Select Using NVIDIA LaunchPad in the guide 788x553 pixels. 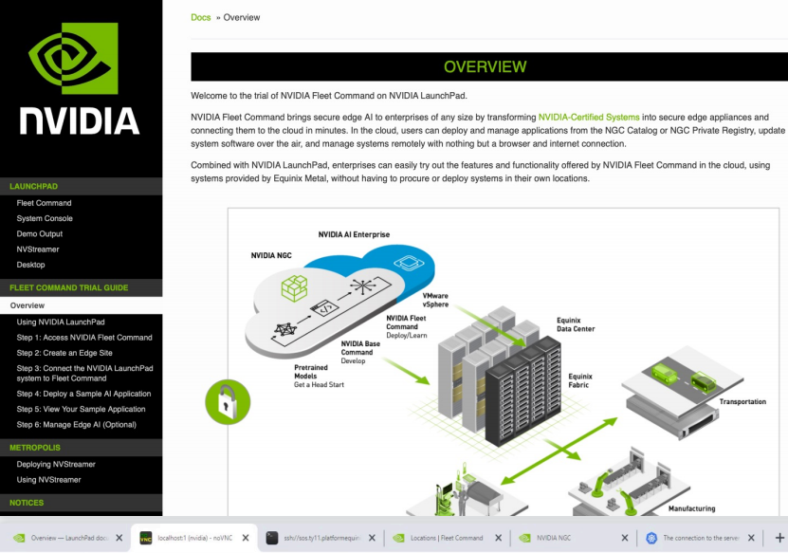click(x=62, y=322)
